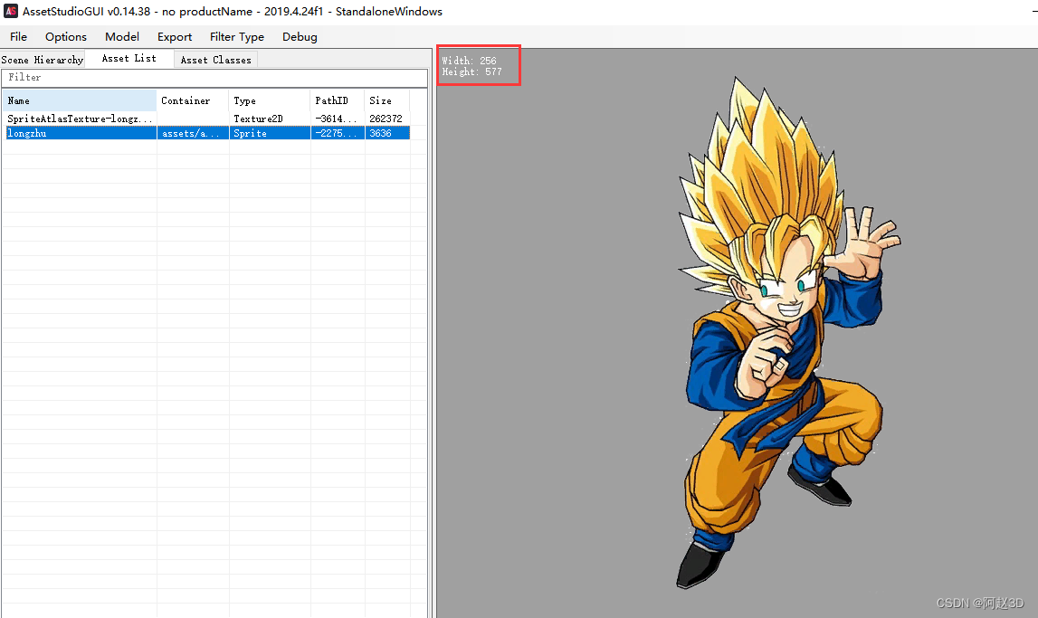Open the Options menu
Viewport: 1038px width, 618px height.
65,37
